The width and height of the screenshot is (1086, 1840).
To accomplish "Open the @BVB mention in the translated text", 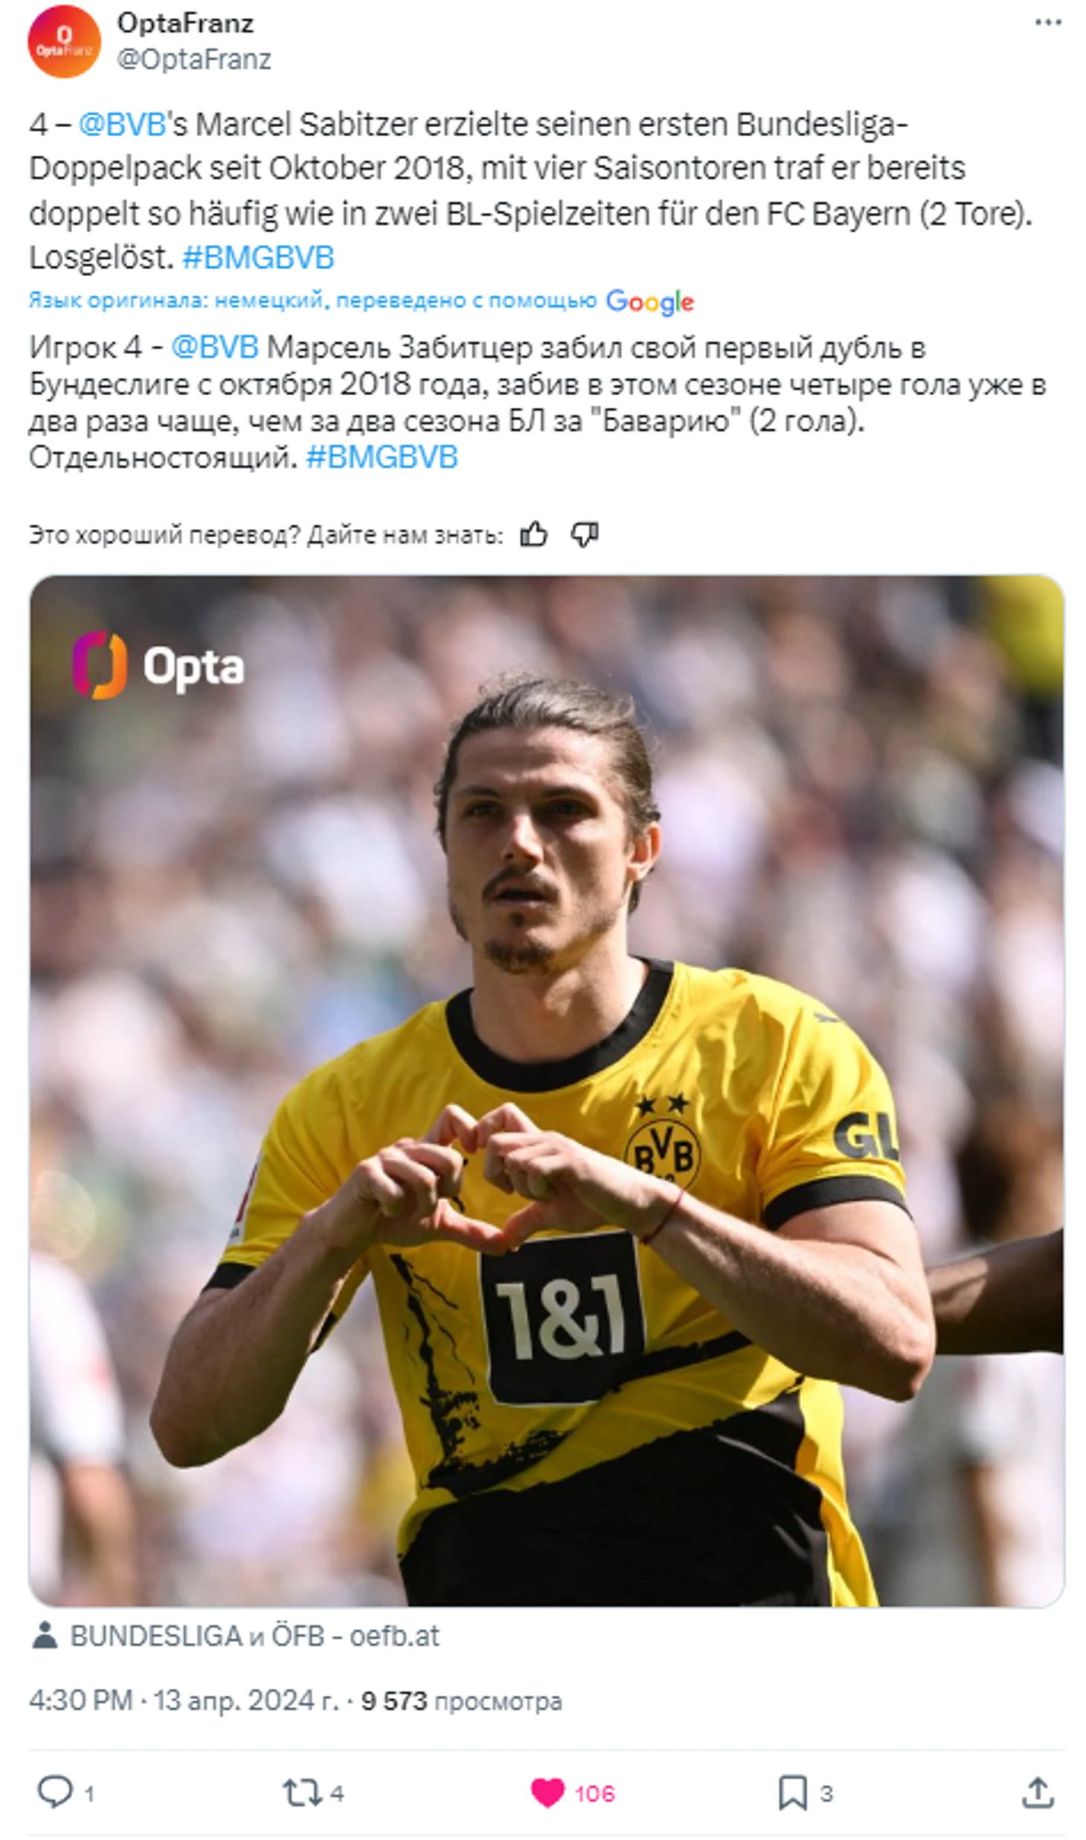I will pos(215,347).
